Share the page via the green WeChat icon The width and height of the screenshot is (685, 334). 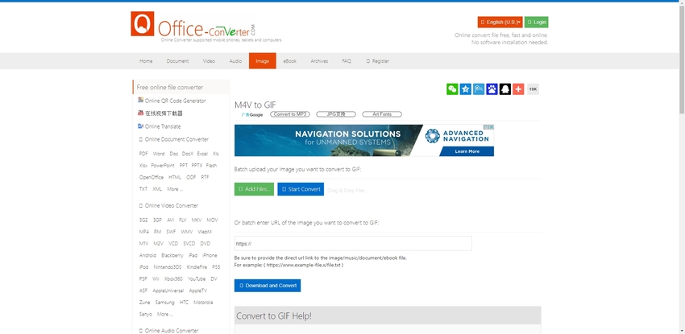click(452, 89)
